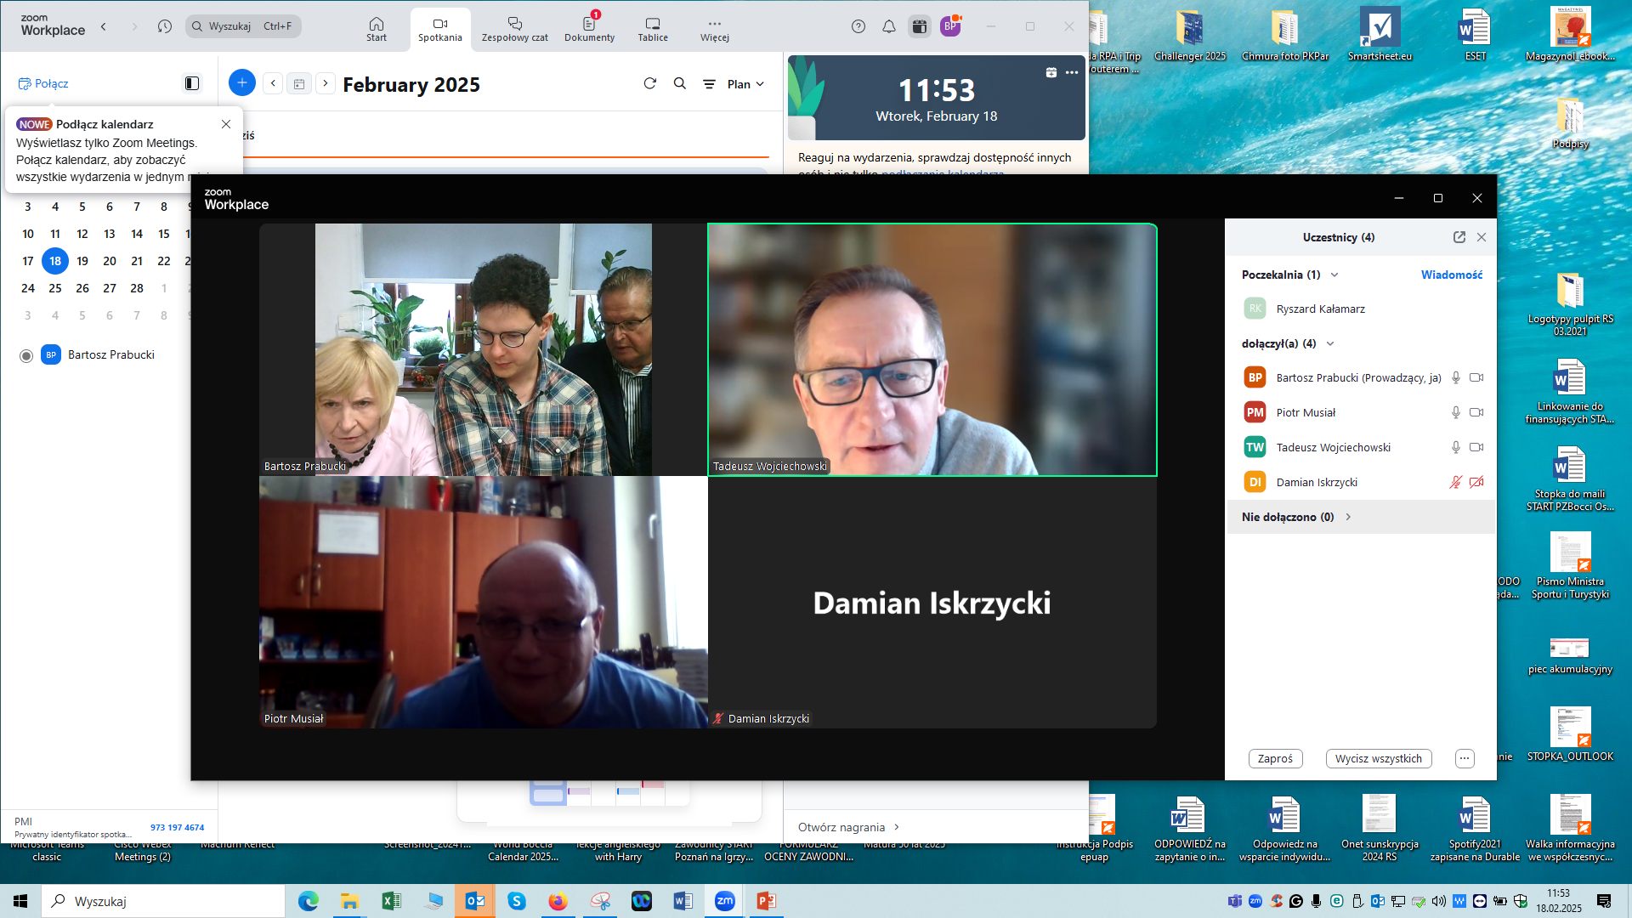Open the BP profile avatar in Zoom header
The width and height of the screenshot is (1632, 918).
[x=950, y=26]
